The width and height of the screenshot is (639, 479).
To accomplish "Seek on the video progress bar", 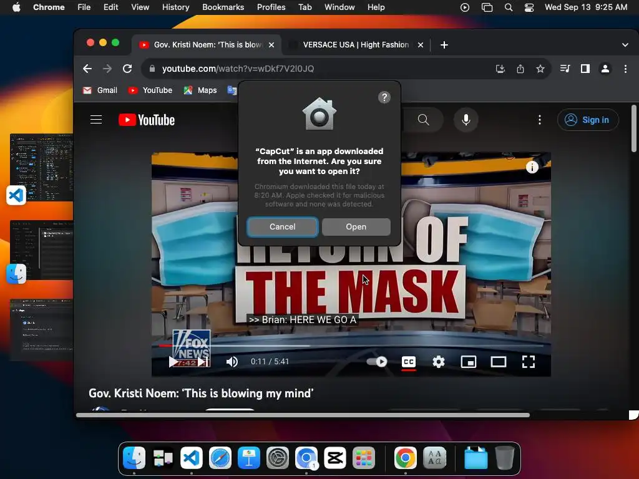I will click(x=351, y=346).
